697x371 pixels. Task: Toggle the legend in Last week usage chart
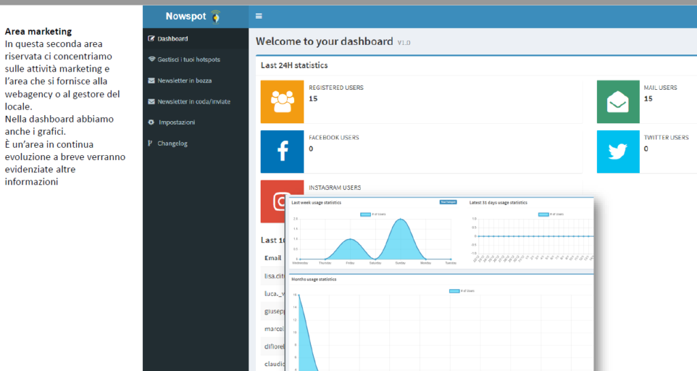tap(372, 214)
